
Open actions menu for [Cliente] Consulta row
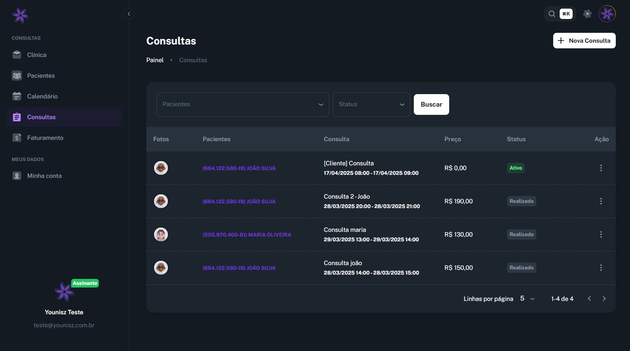601,168
